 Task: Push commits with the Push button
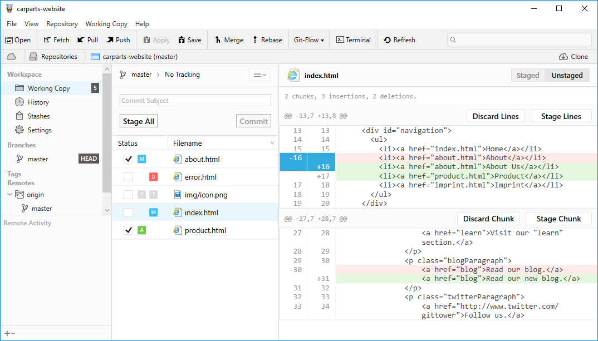pos(118,40)
